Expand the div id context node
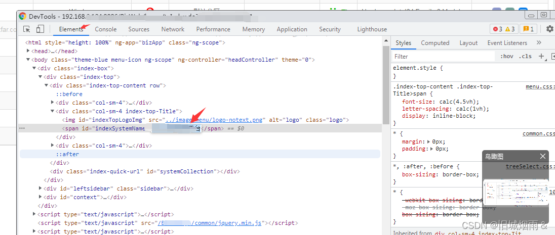The image size is (555, 235). (x=40, y=197)
